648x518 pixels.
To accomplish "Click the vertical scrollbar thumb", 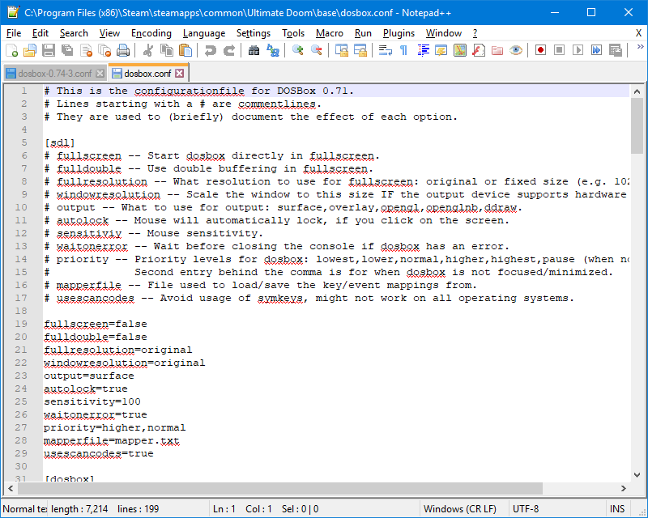I will coord(637,126).
